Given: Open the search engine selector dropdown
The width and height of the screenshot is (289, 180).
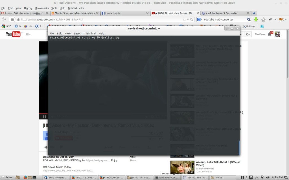Looking at the screenshot, I should tap(200, 19).
